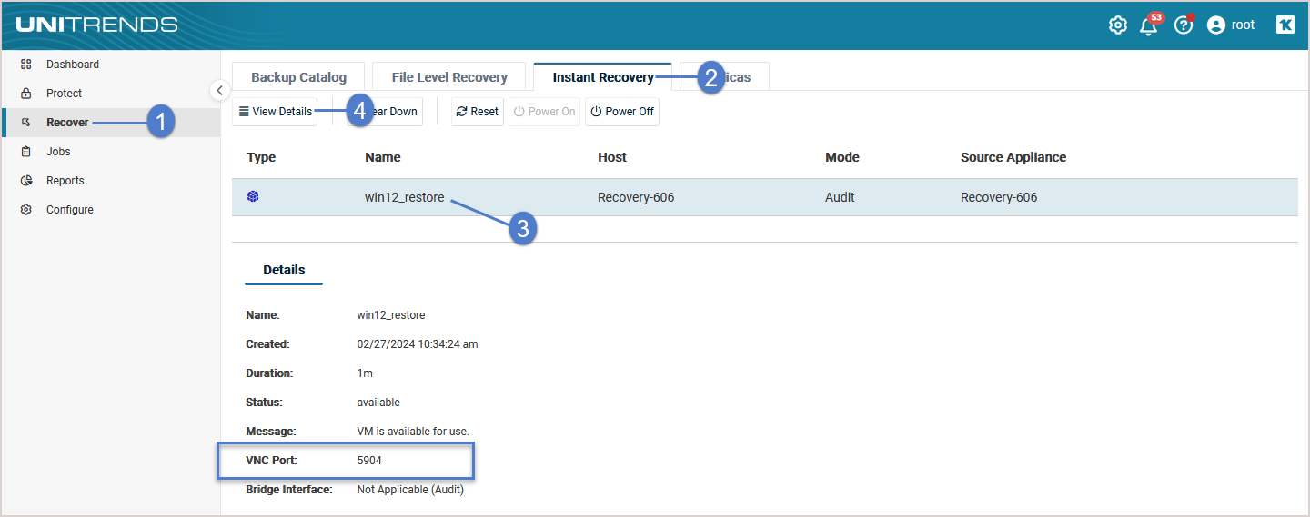Viewport: 1310px width, 517px height.
Task: Click the name value win12_restore in Details
Action: tap(391, 315)
